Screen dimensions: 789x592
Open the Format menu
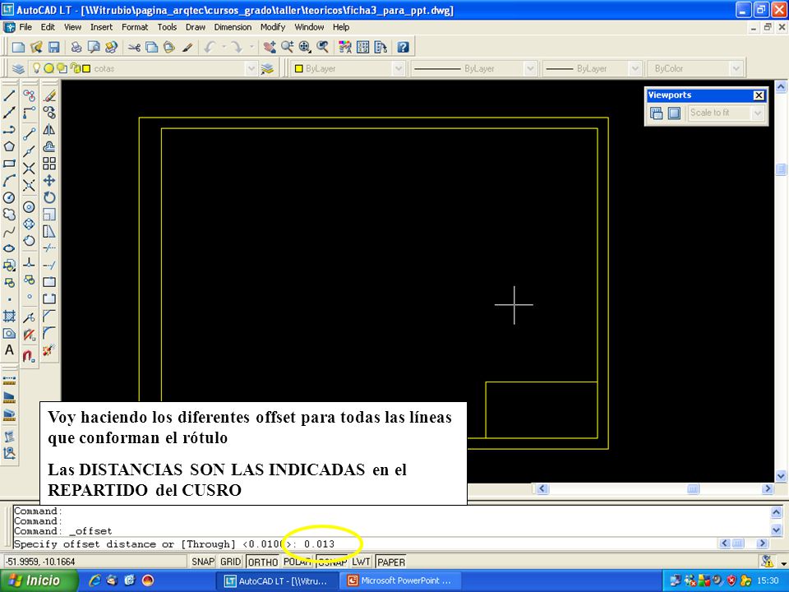coord(135,27)
